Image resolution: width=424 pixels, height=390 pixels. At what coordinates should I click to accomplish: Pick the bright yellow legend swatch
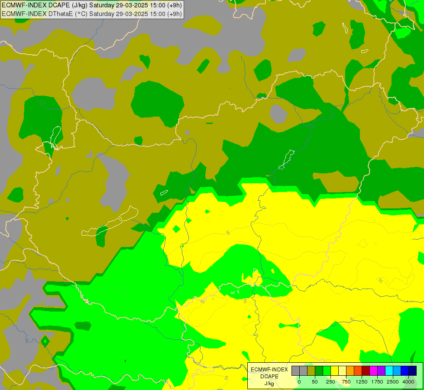[x=334, y=370]
